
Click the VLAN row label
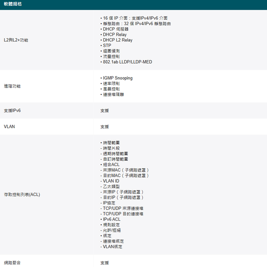click(9, 127)
